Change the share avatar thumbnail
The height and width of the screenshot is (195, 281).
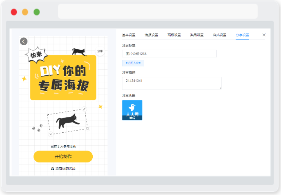click(x=132, y=110)
